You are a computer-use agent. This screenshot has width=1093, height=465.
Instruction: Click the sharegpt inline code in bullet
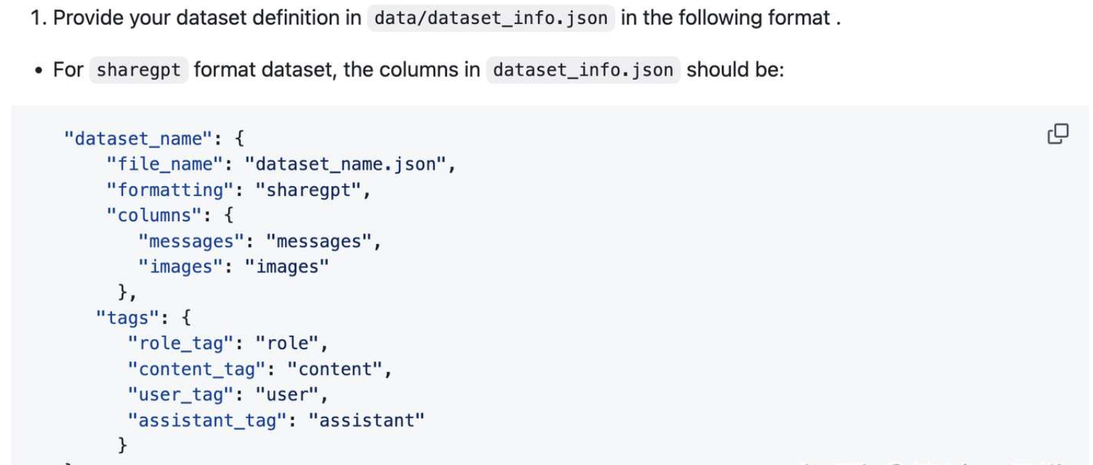point(139,70)
